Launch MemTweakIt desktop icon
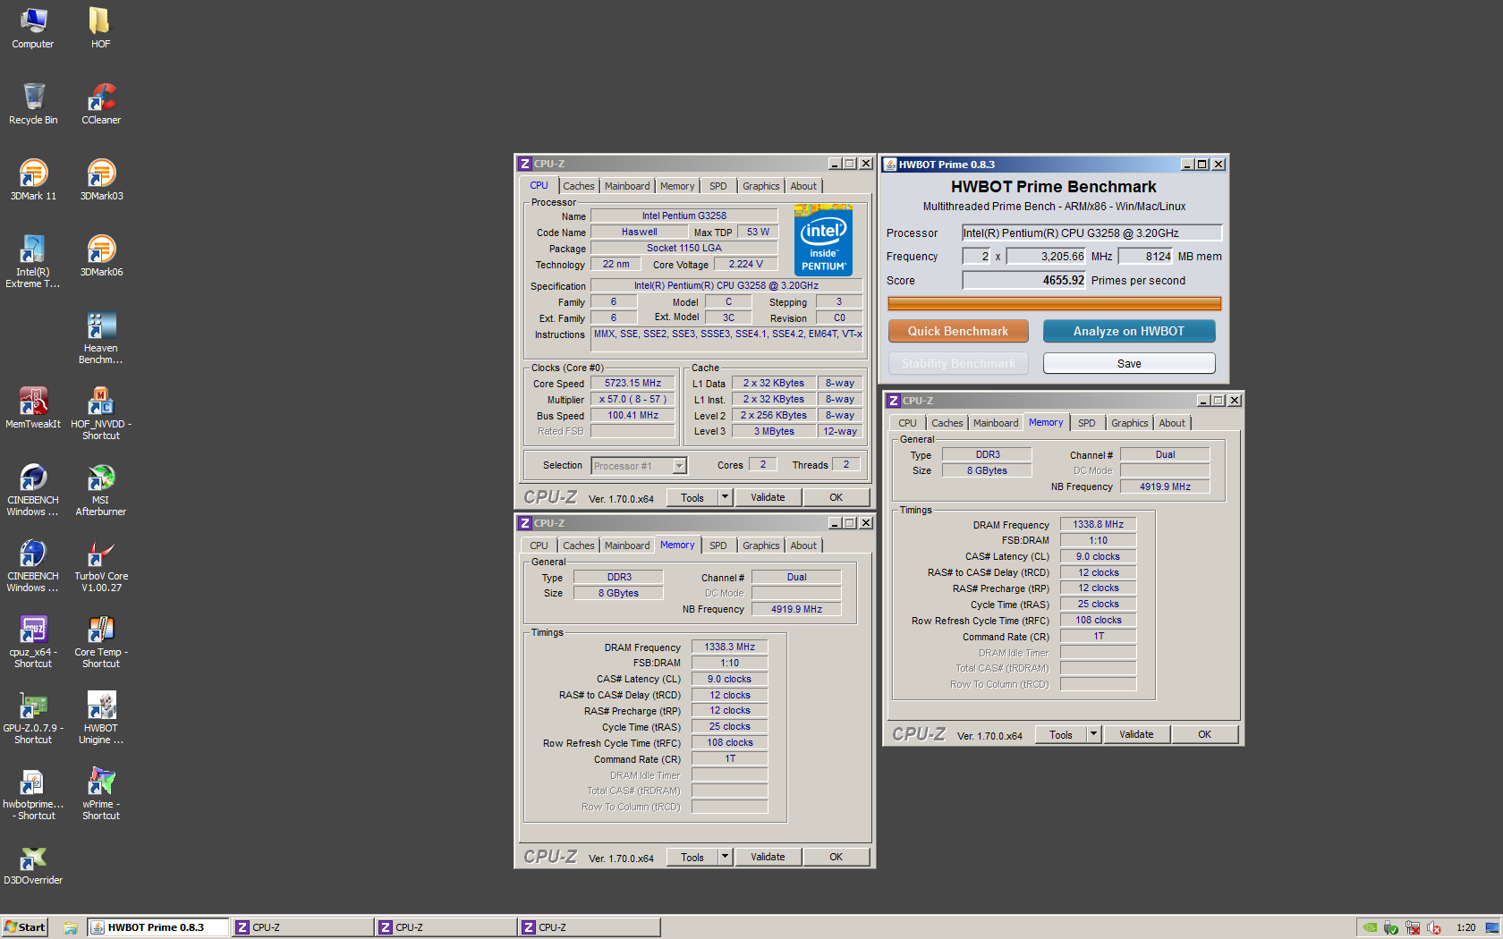Viewport: 1503px width, 939px height. tap(33, 408)
